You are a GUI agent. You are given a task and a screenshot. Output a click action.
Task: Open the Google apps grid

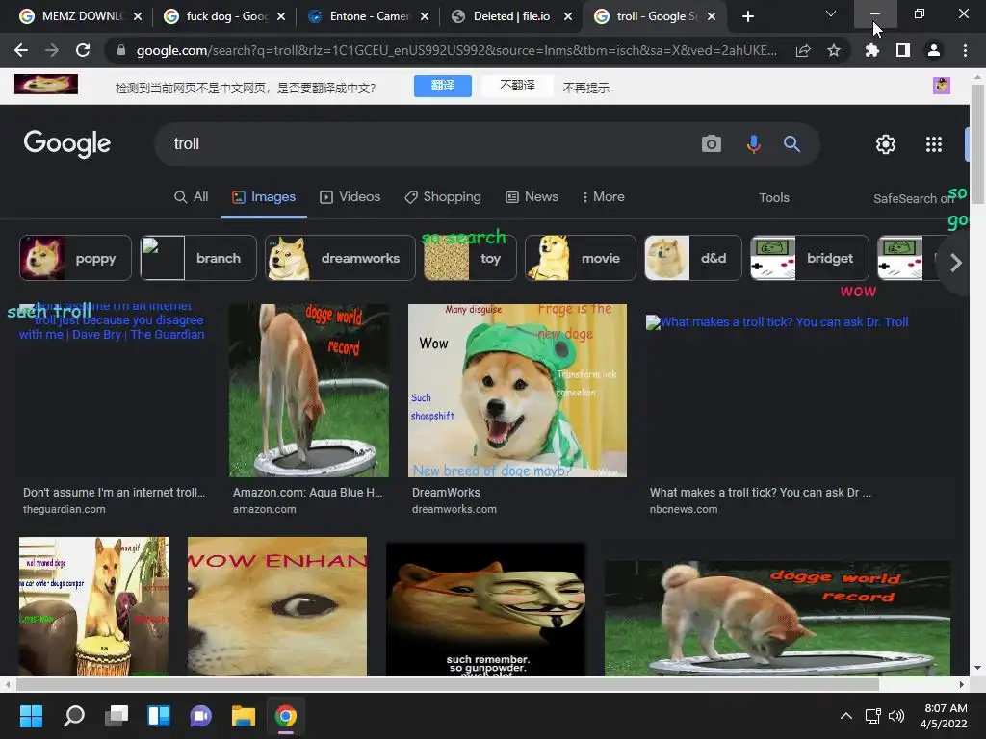934,144
